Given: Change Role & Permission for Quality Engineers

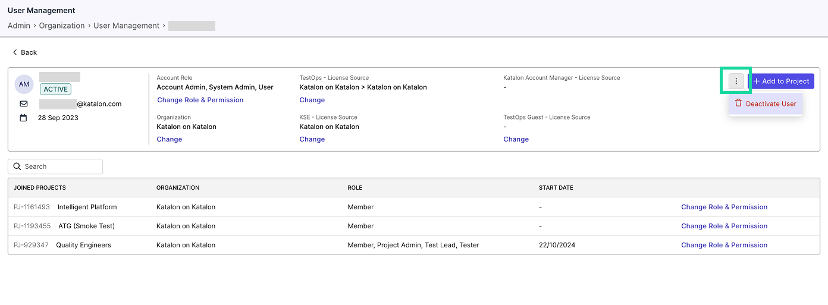Looking at the screenshot, I should 724,245.
